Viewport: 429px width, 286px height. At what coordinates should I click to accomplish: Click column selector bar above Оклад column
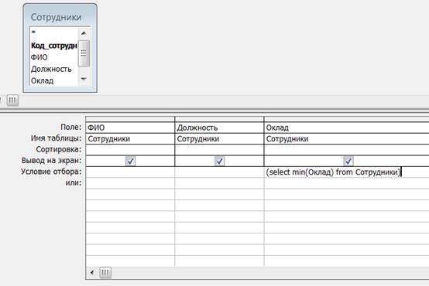346,119
